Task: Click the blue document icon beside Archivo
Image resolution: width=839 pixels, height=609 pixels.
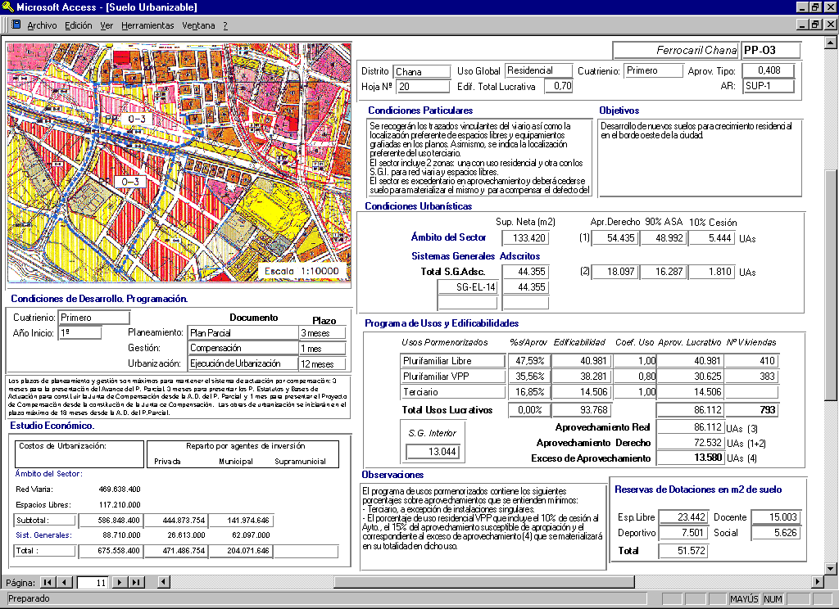Action: (16, 25)
